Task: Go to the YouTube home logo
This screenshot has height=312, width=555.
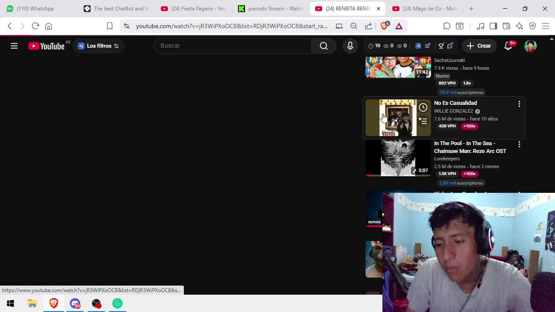Action: (46, 45)
